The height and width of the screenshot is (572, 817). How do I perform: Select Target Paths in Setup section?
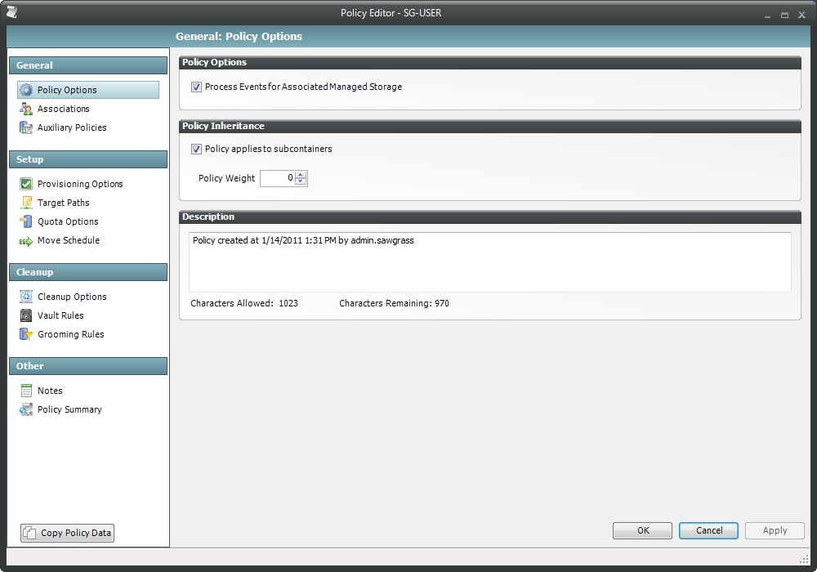[x=64, y=203]
